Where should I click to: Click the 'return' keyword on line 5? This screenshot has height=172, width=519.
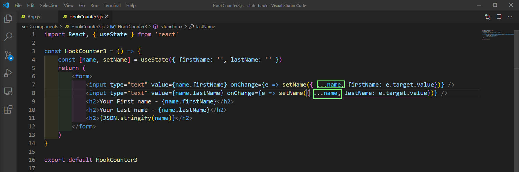(69, 68)
